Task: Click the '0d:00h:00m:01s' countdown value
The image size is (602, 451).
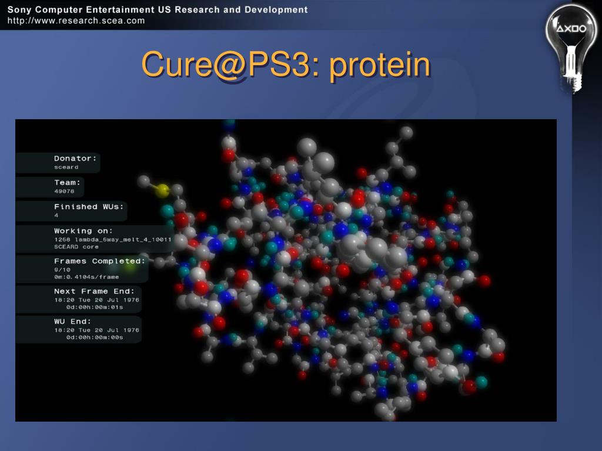Action: click(95, 307)
